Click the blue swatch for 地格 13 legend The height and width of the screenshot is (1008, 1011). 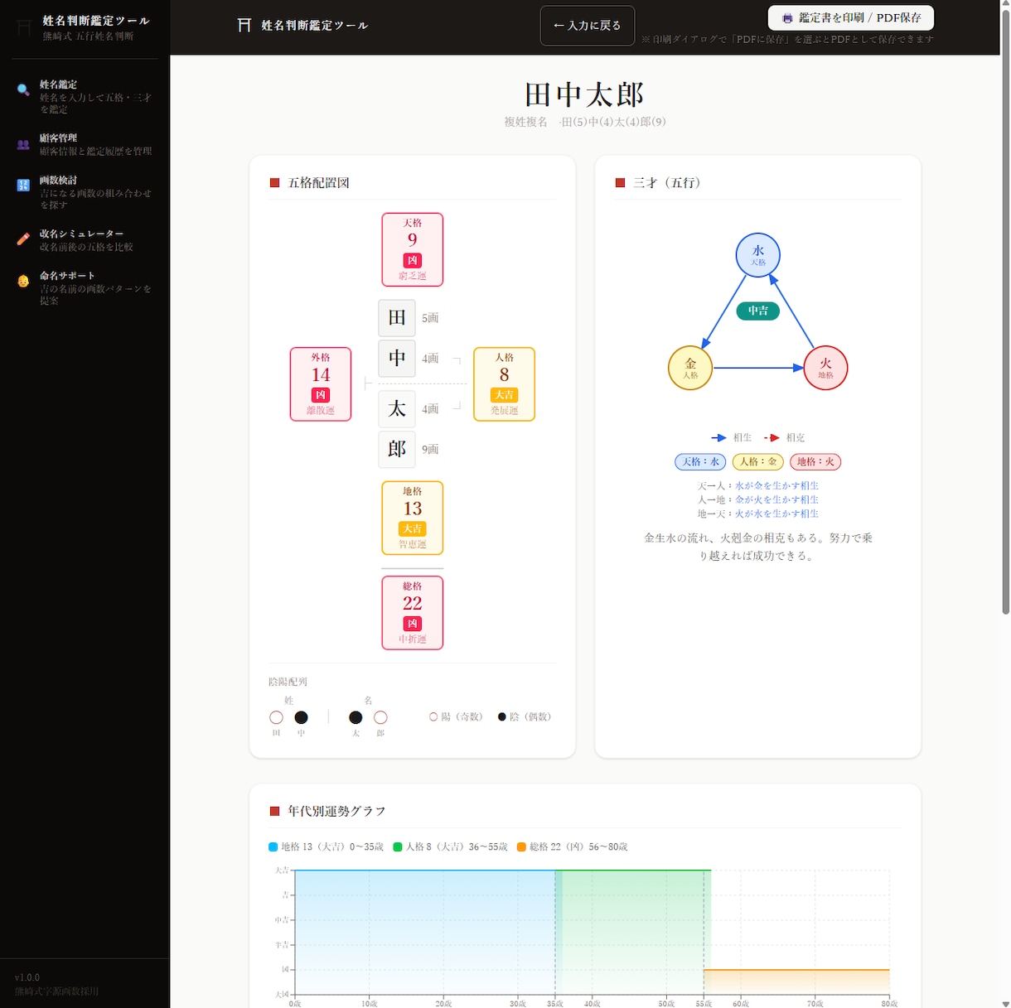[273, 846]
